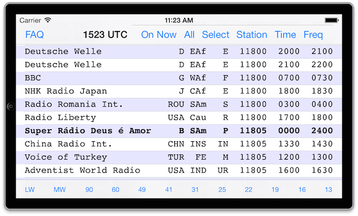
Task: Select the 41 meter band
Action: pos(169,190)
